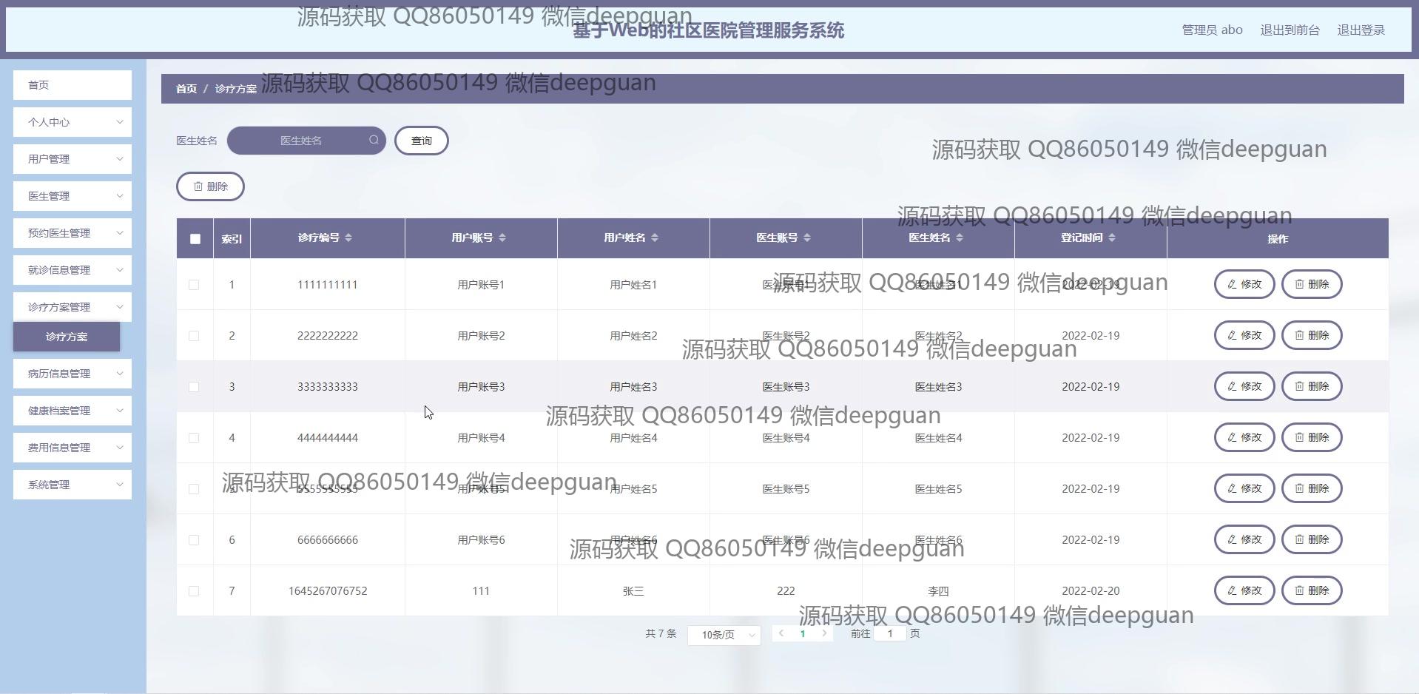
Task: Select the 诊疗方案 submenu item
Action: pyautogui.click(x=67, y=337)
